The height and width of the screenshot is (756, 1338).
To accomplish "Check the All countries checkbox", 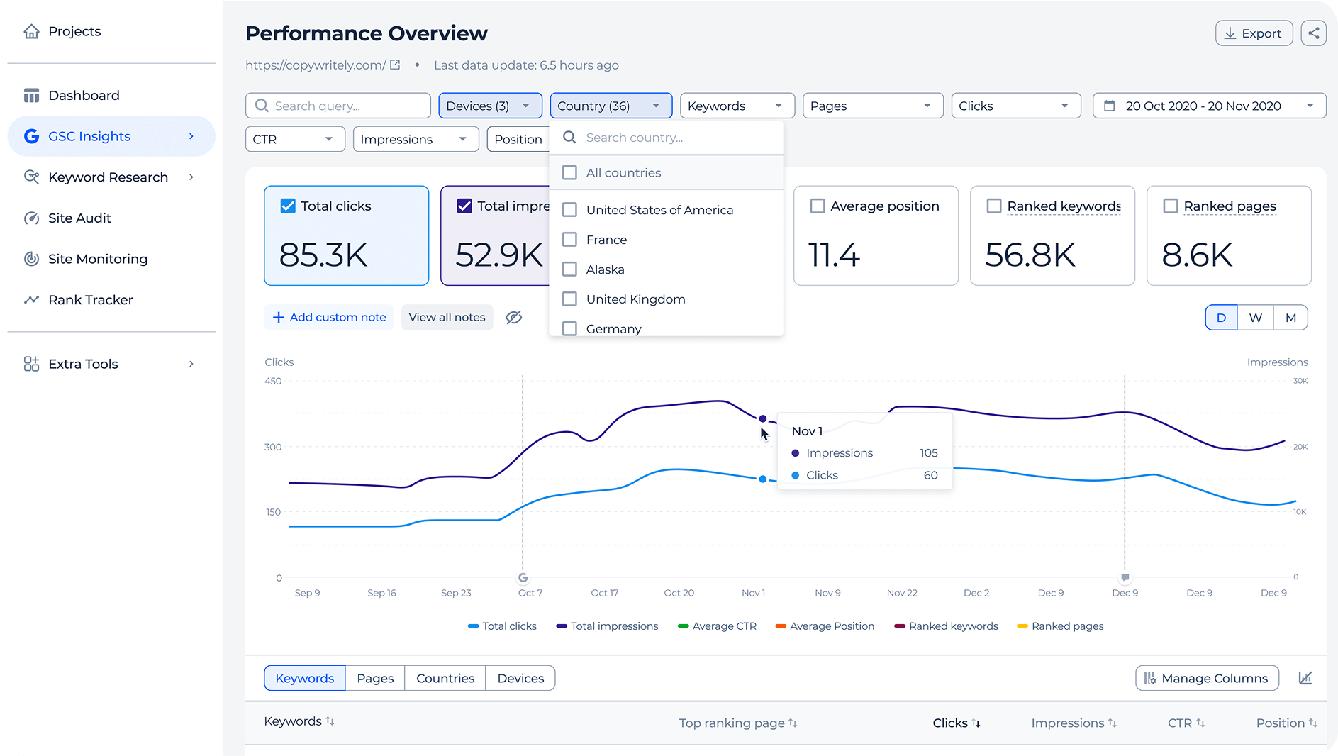I will (569, 172).
